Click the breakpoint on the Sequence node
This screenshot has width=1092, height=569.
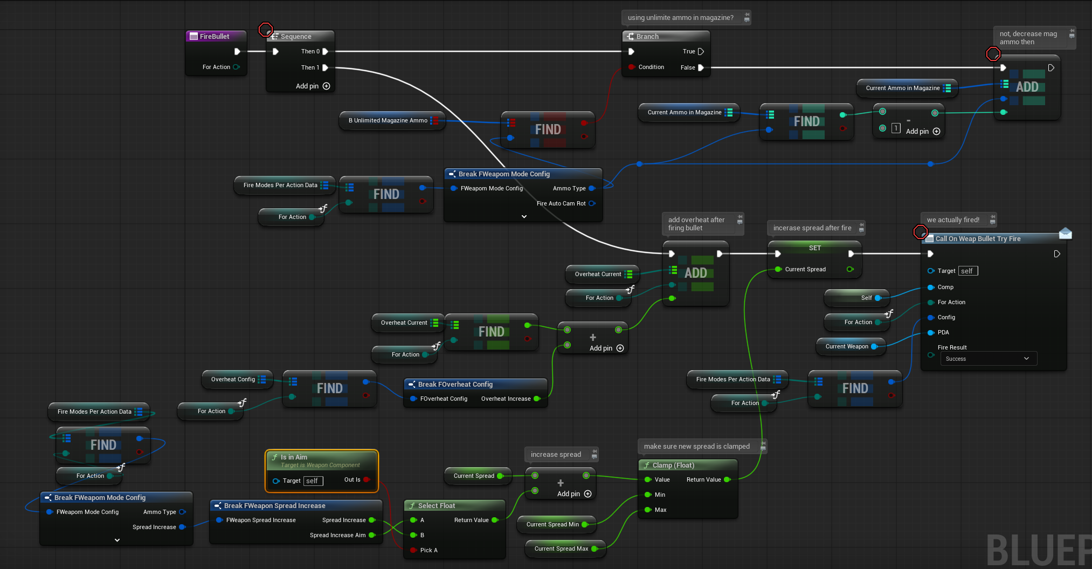[265, 30]
